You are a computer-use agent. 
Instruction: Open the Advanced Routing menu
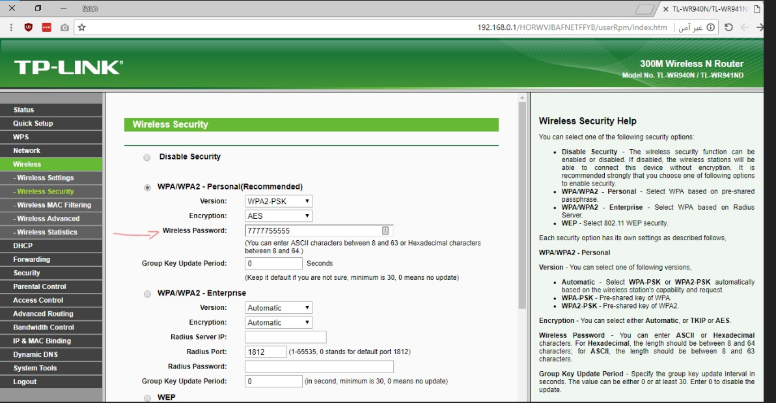coord(51,314)
